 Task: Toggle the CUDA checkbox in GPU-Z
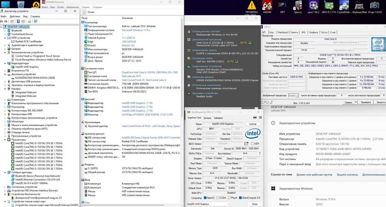pyautogui.click(x=218, y=198)
